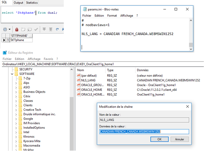Viewport: 204px width, 151px height.
Task: Switch to the Output tab
Action: (18, 3)
